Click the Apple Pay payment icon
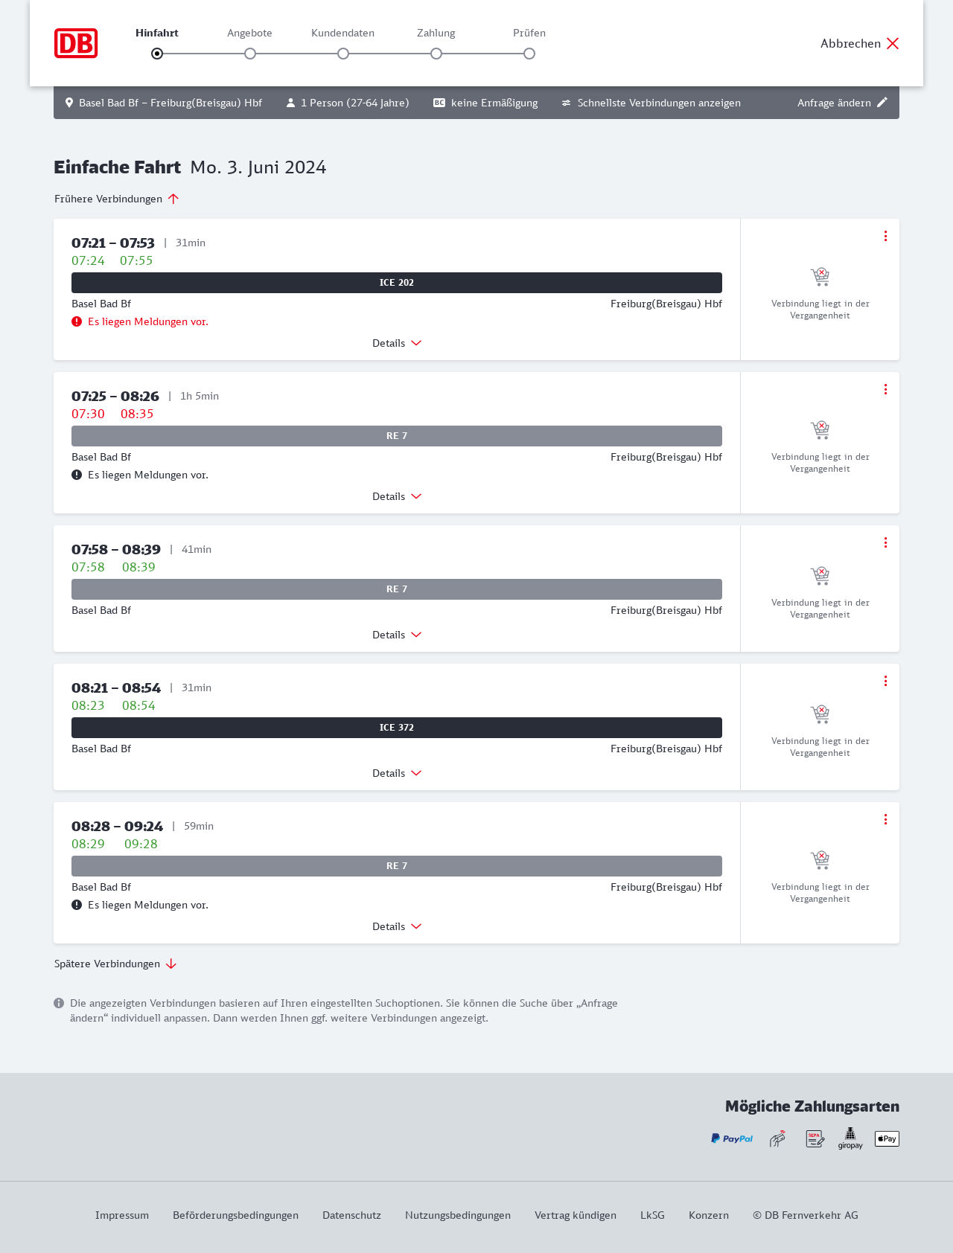This screenshot has width=953, height=1253. (x=887, y=1138)
